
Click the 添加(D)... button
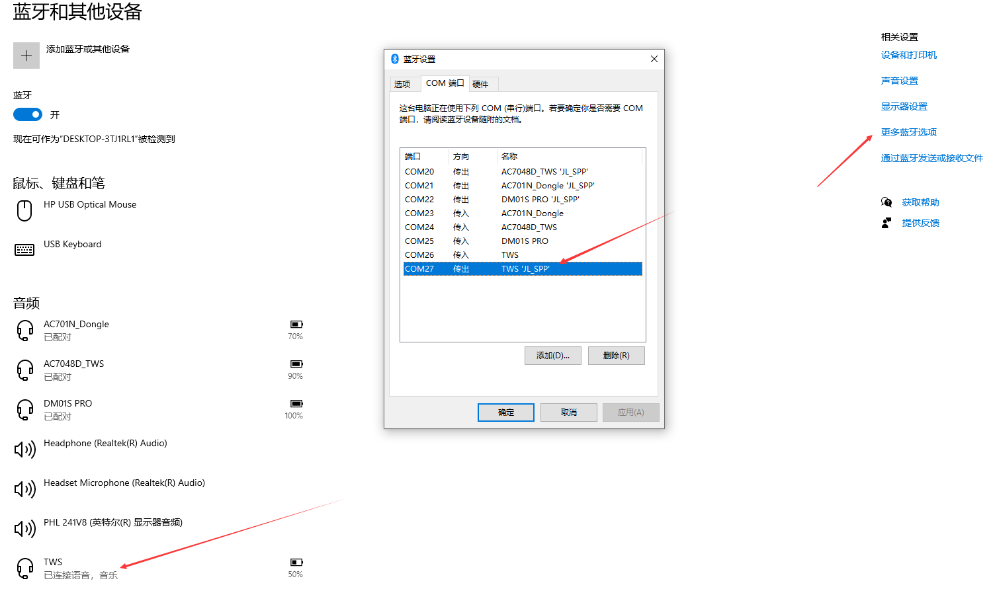pyautogui.click(x=553, y=356)
